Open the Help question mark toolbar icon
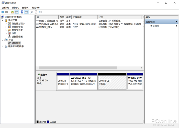The height and width of the screenshot is (128, 179). (x=22, y=12)
